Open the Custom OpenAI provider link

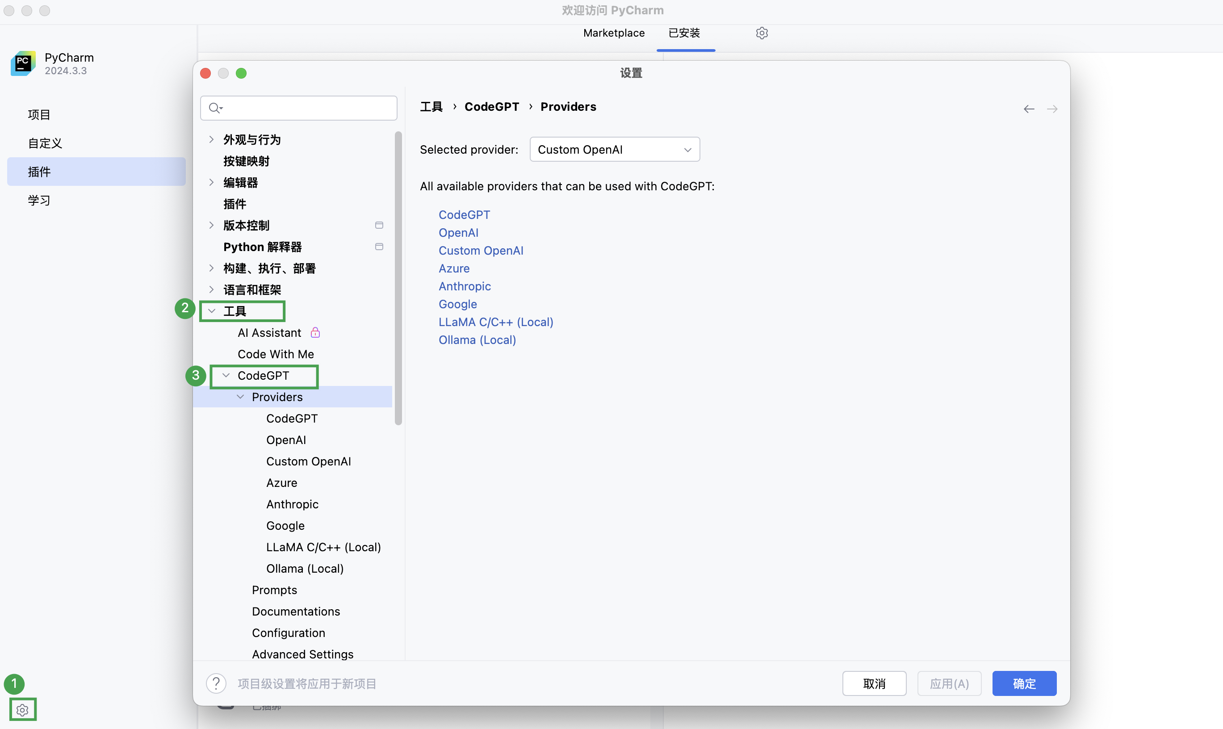481,251
